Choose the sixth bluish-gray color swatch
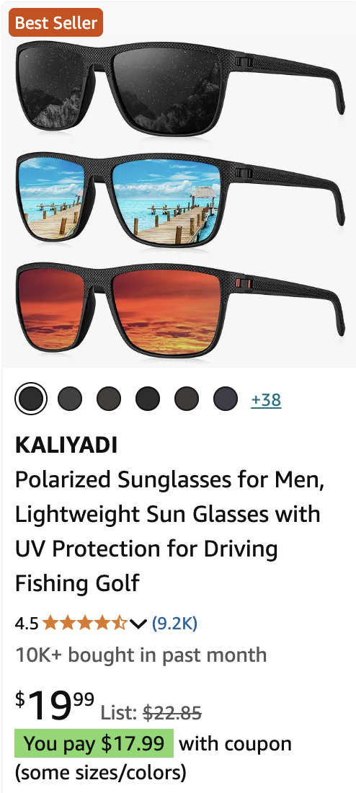This screenshot has width=356, height=793. coord(226,399)
